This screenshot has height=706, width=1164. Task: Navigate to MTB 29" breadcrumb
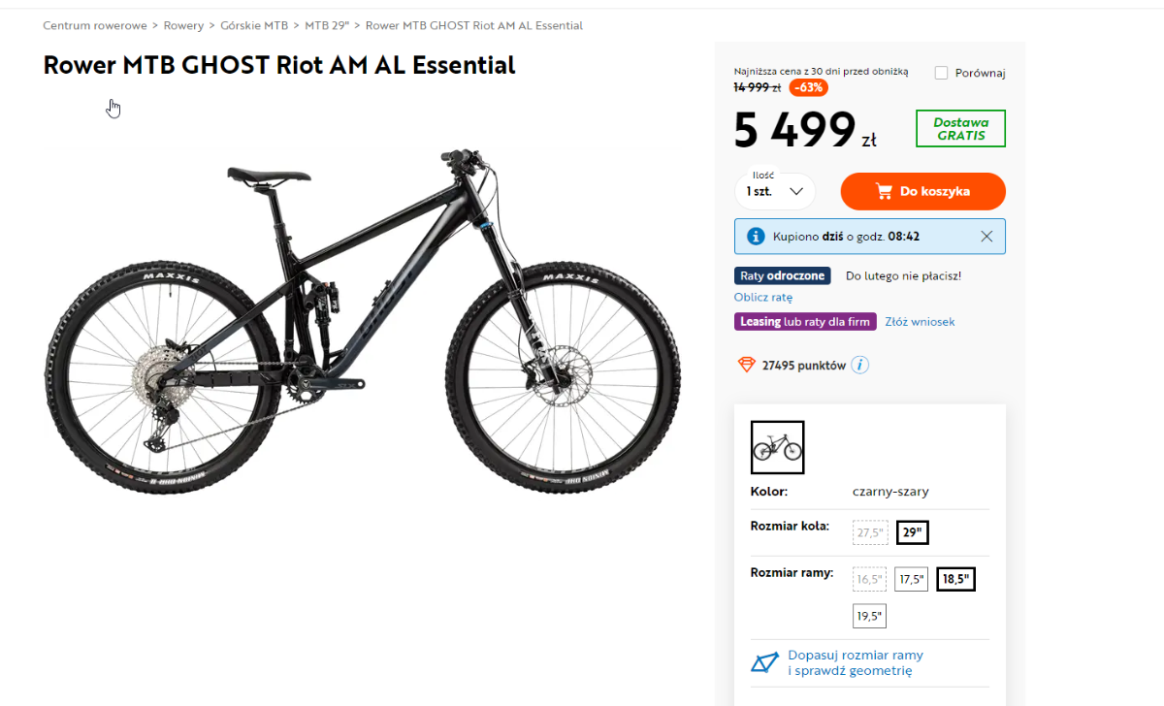327,25
